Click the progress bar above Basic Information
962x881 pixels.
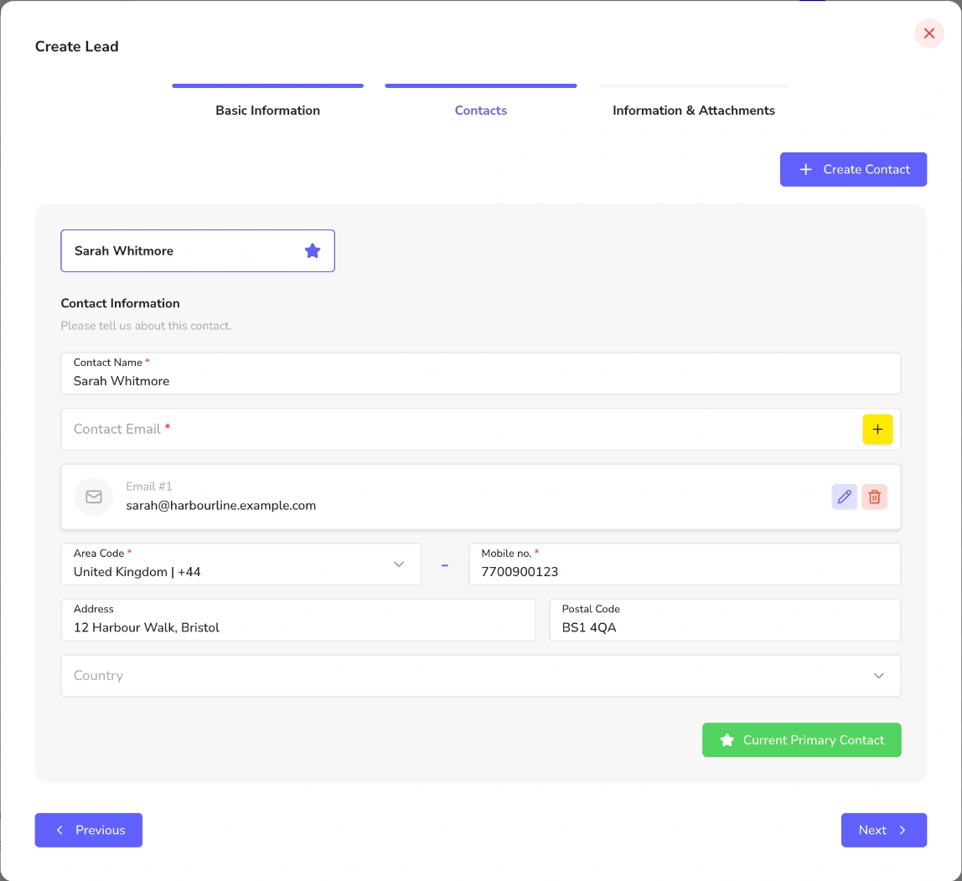pyautogui.click(x=267, y=85)
